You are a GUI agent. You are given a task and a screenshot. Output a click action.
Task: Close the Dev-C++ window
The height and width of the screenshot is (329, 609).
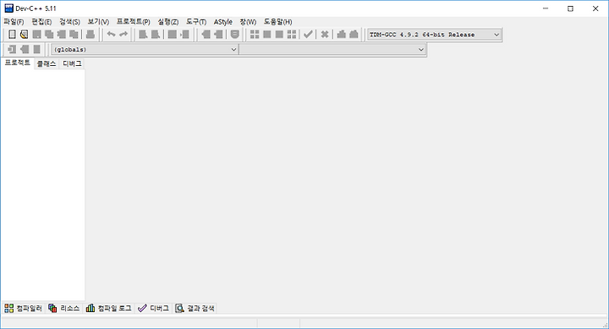tap(595, 8)
